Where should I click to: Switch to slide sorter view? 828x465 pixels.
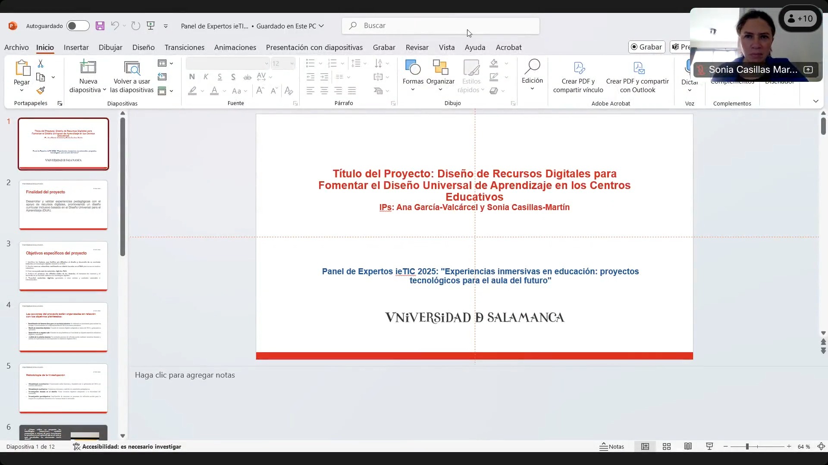[x=667, y=446]
